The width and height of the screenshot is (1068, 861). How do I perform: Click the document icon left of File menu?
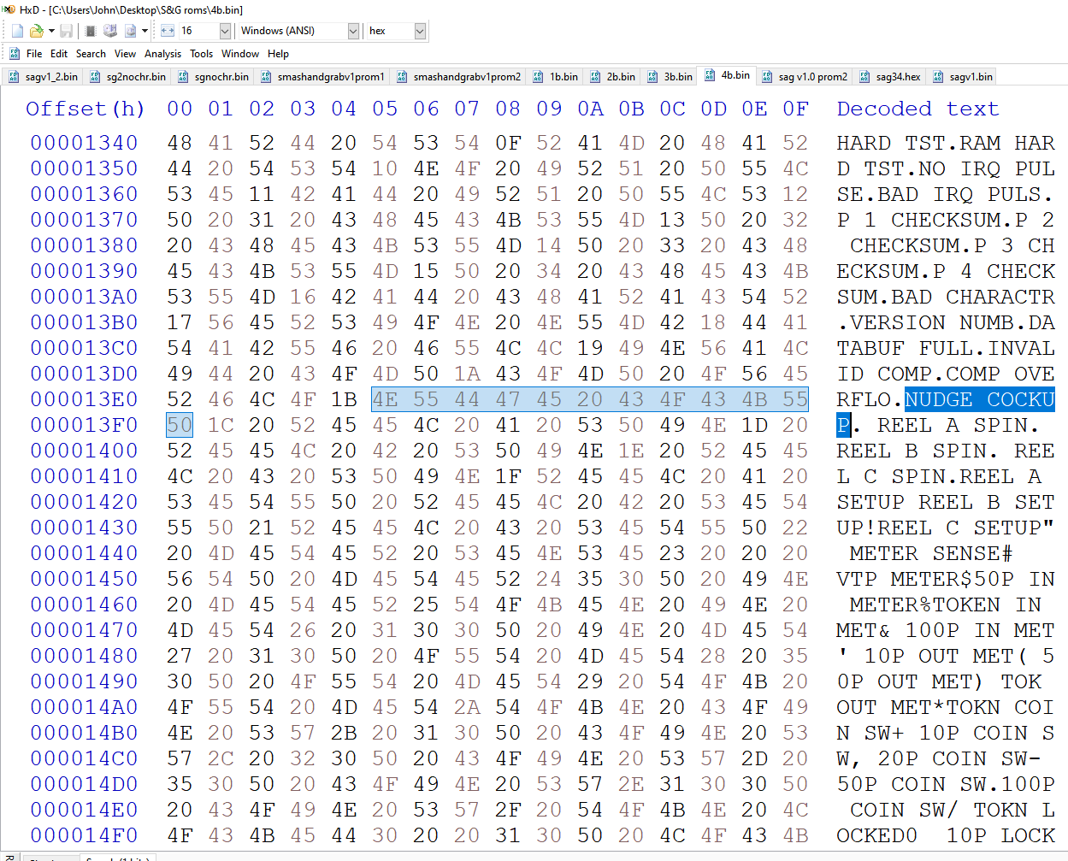(15, 53)
